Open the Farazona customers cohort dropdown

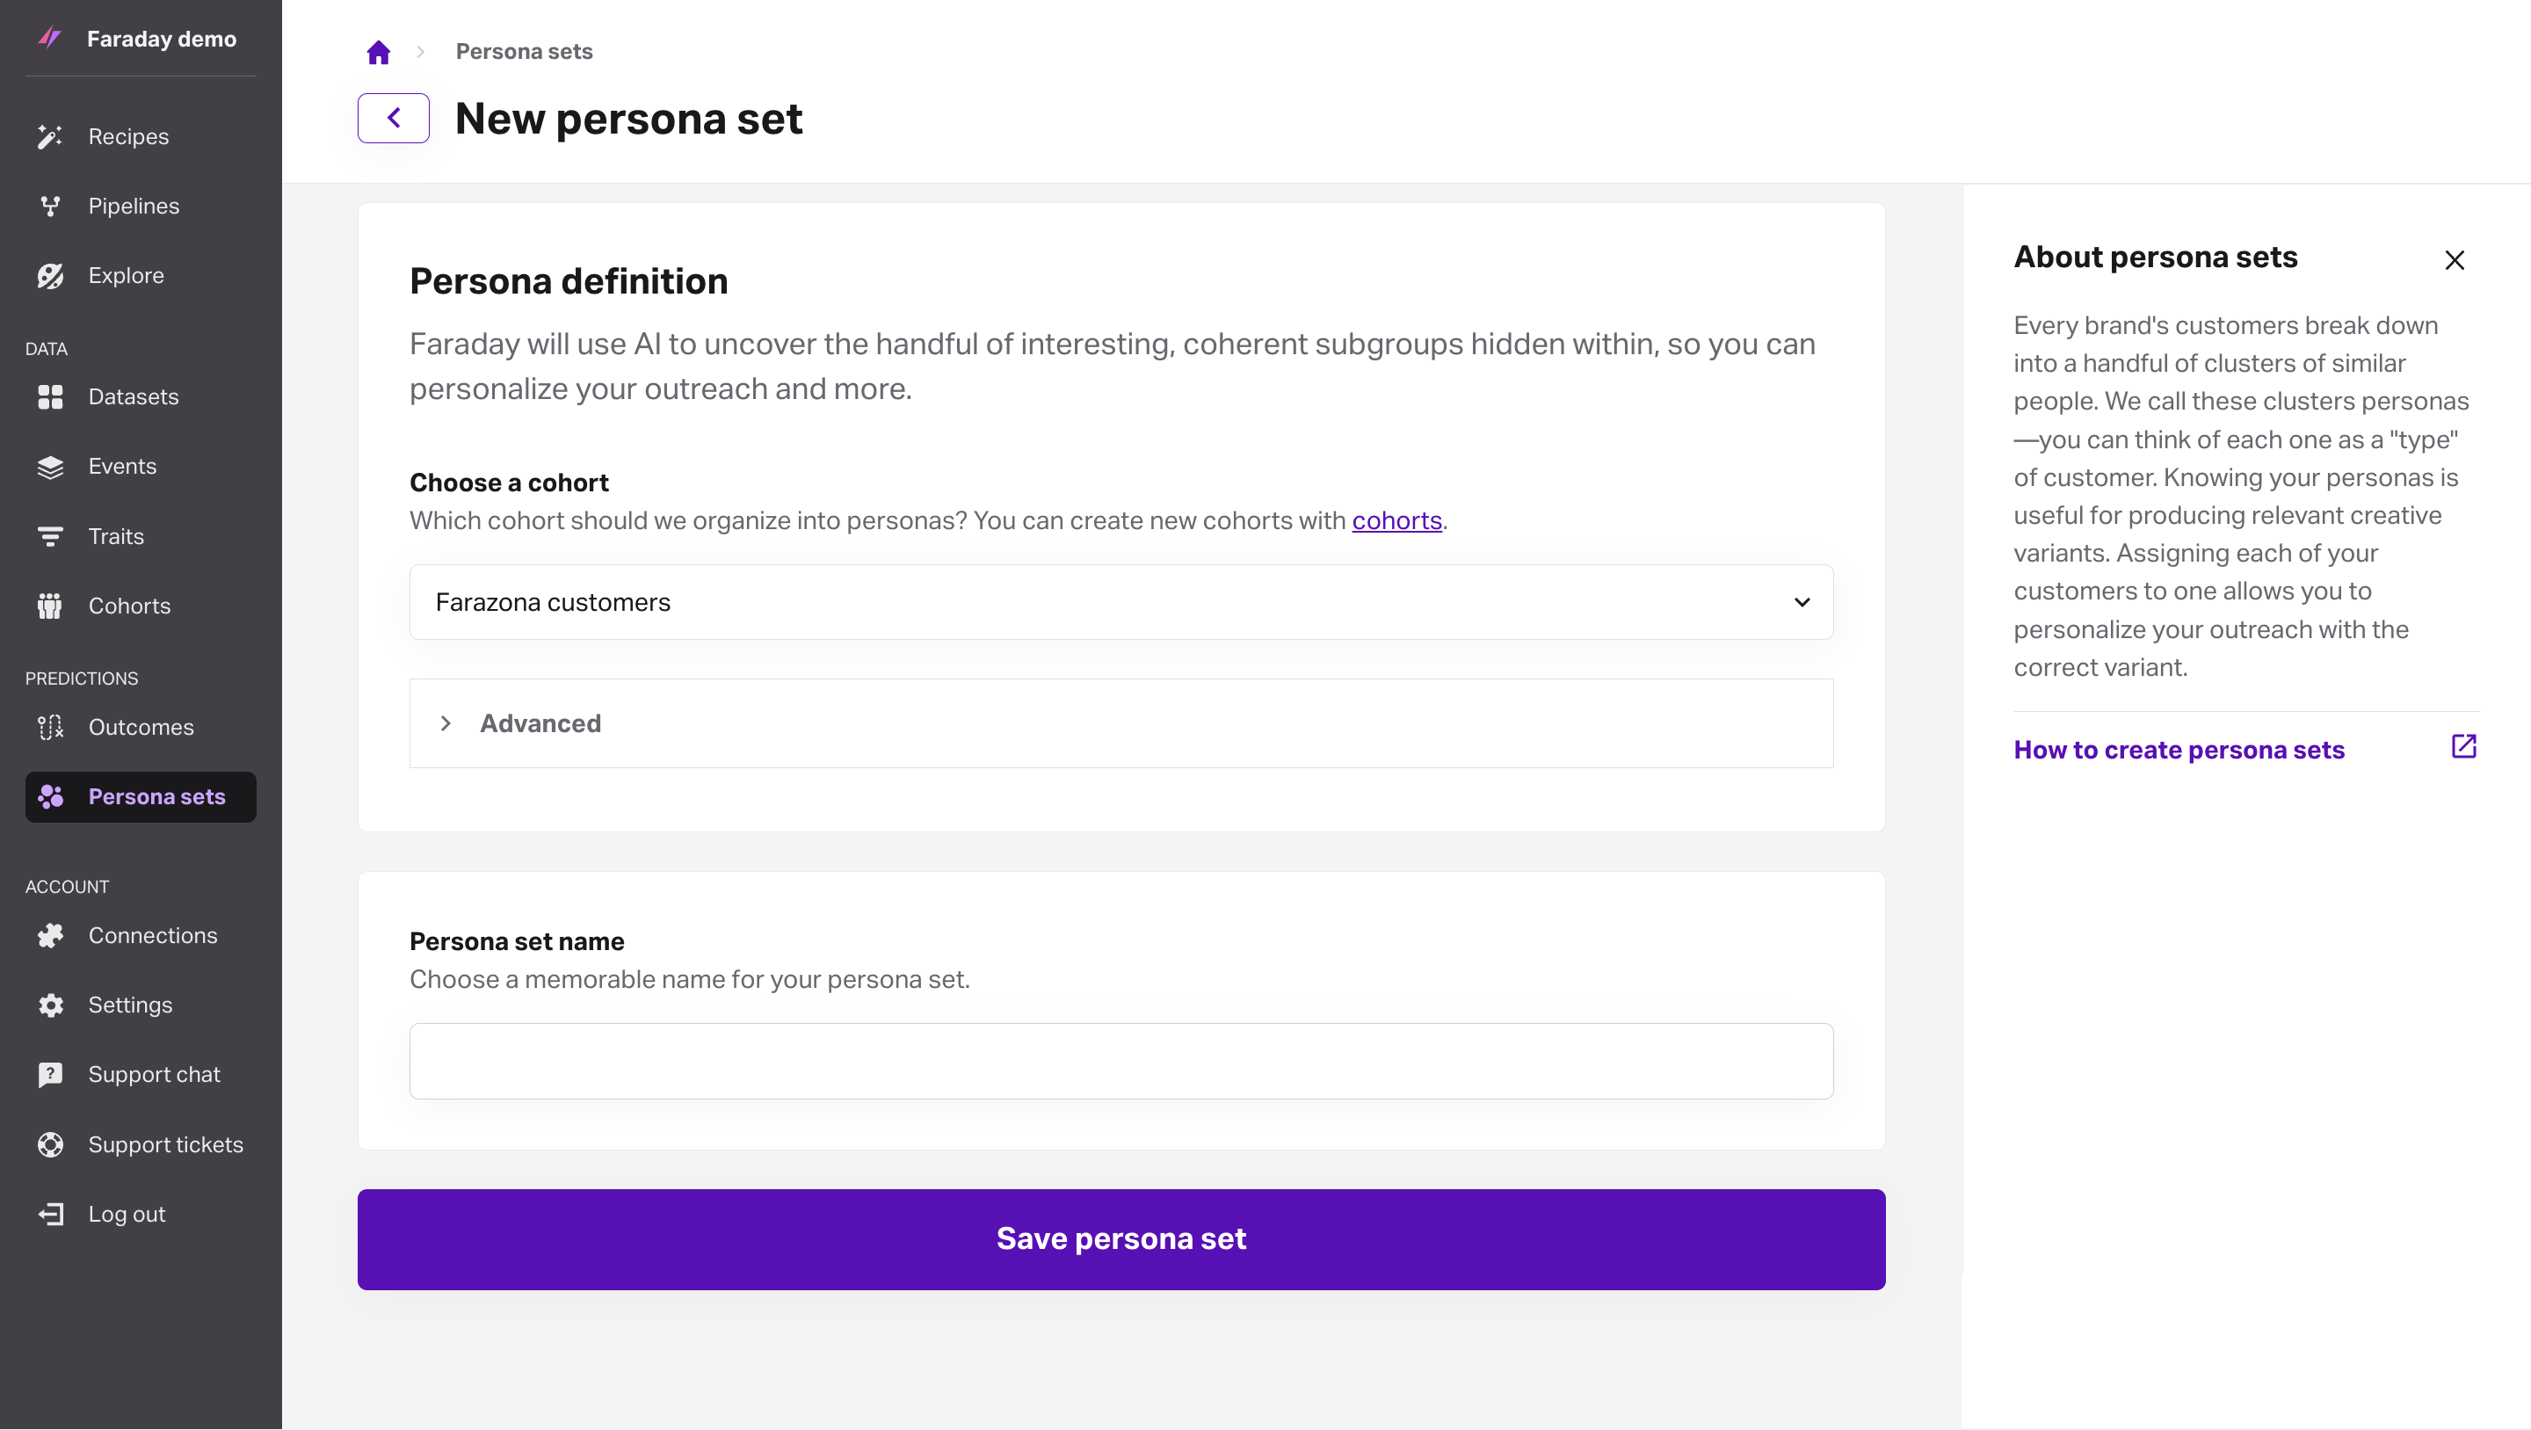click(x=1121, y=602)
